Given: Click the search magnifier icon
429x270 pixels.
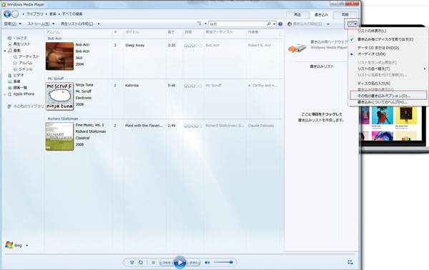Looking at the screenshot, I should [269, 24].
